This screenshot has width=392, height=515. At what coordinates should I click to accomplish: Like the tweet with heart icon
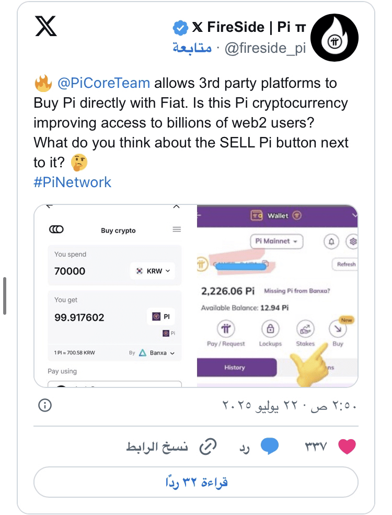347,447
